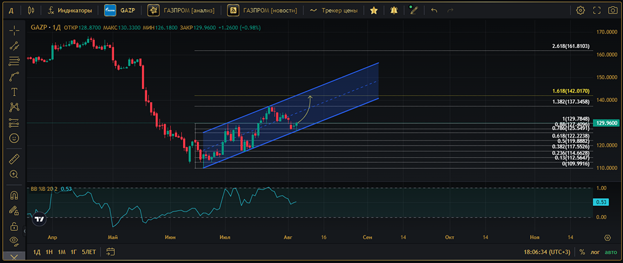Viewport: 623px width, 263px height.
Task: Open the Индикаторы indicators button
Action: tap(69, 11)
